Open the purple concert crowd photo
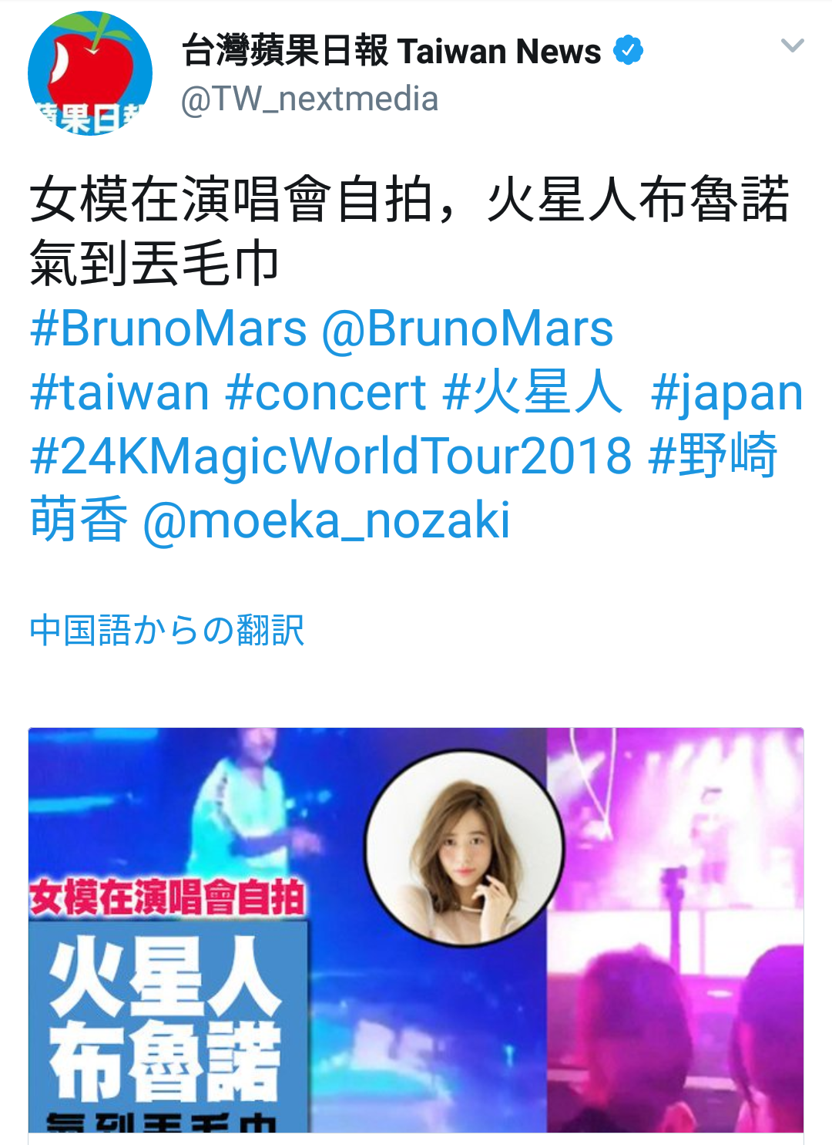This screenshot has width=832, height=1145. coord(676,930)
